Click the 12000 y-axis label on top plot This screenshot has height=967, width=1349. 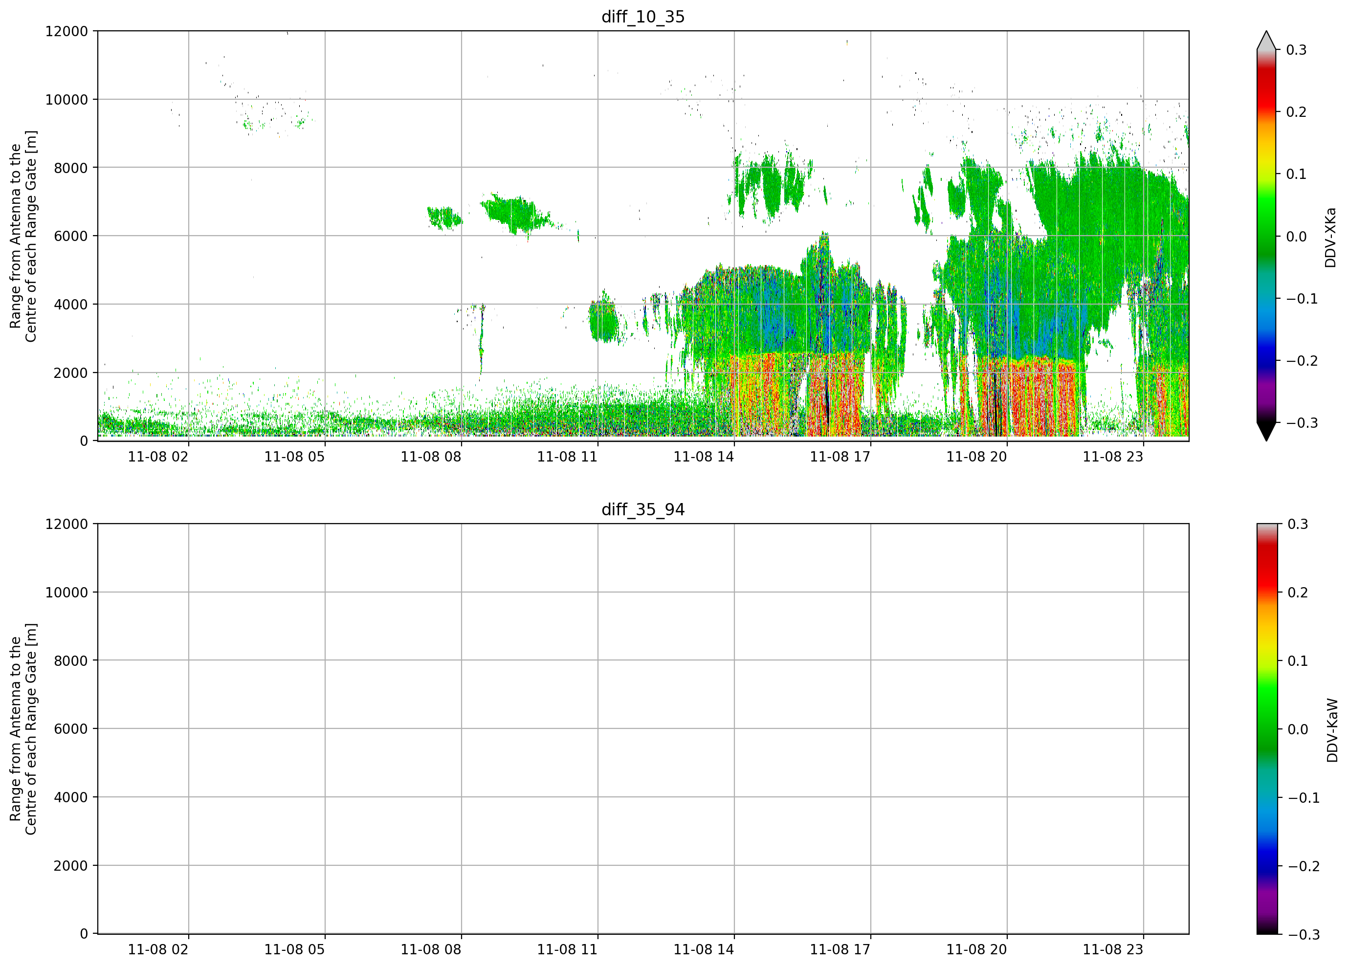pos(66,31)
